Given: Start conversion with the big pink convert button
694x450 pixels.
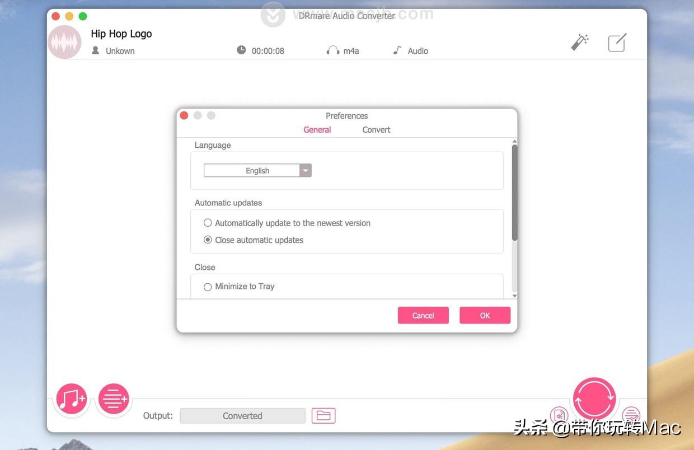Looking at the screenshot, I should [x=594, y=397].
